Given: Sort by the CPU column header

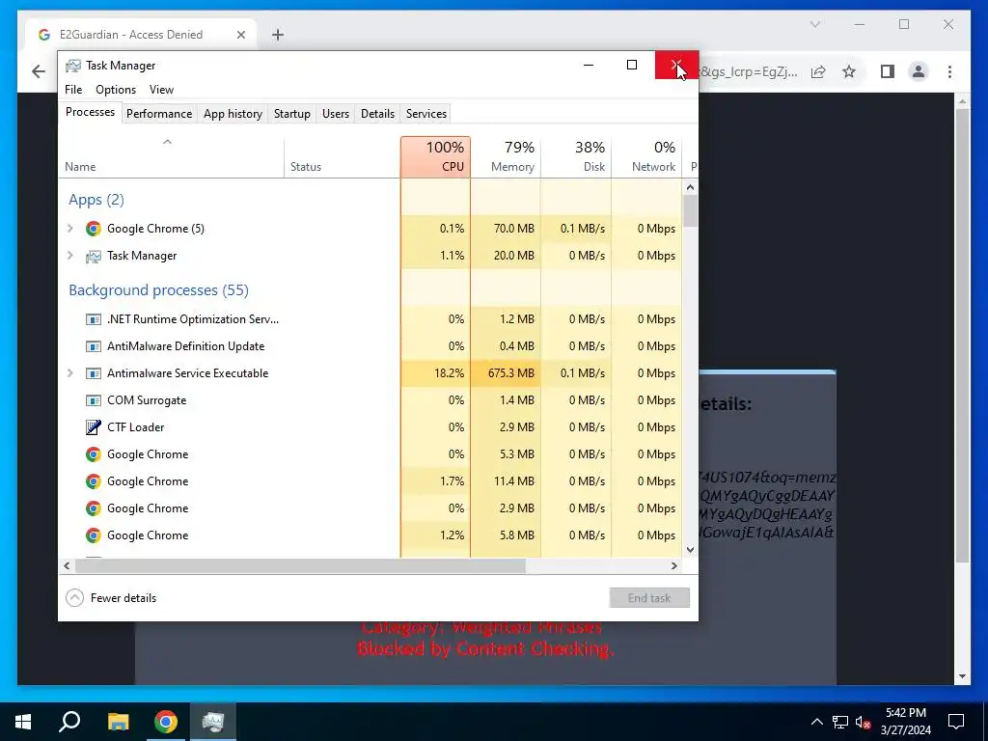Looking at the screenshot, I should 435,157.
